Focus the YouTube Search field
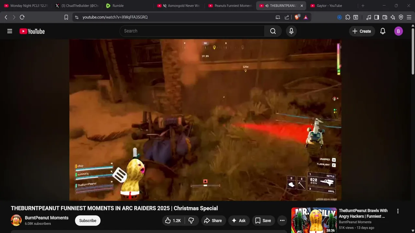Image resolution: width=415 pixels, height=233 pixels. pos(192,31)
